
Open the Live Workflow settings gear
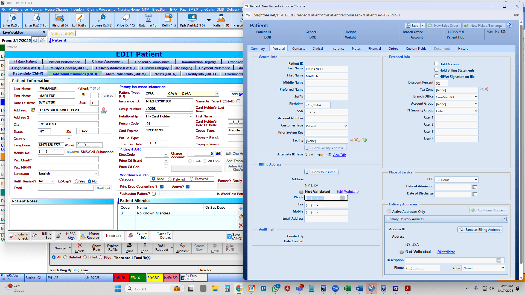pos(42,40)
